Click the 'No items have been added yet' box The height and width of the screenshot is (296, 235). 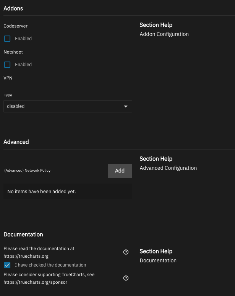pyautogui.click(x=68, y=192)
